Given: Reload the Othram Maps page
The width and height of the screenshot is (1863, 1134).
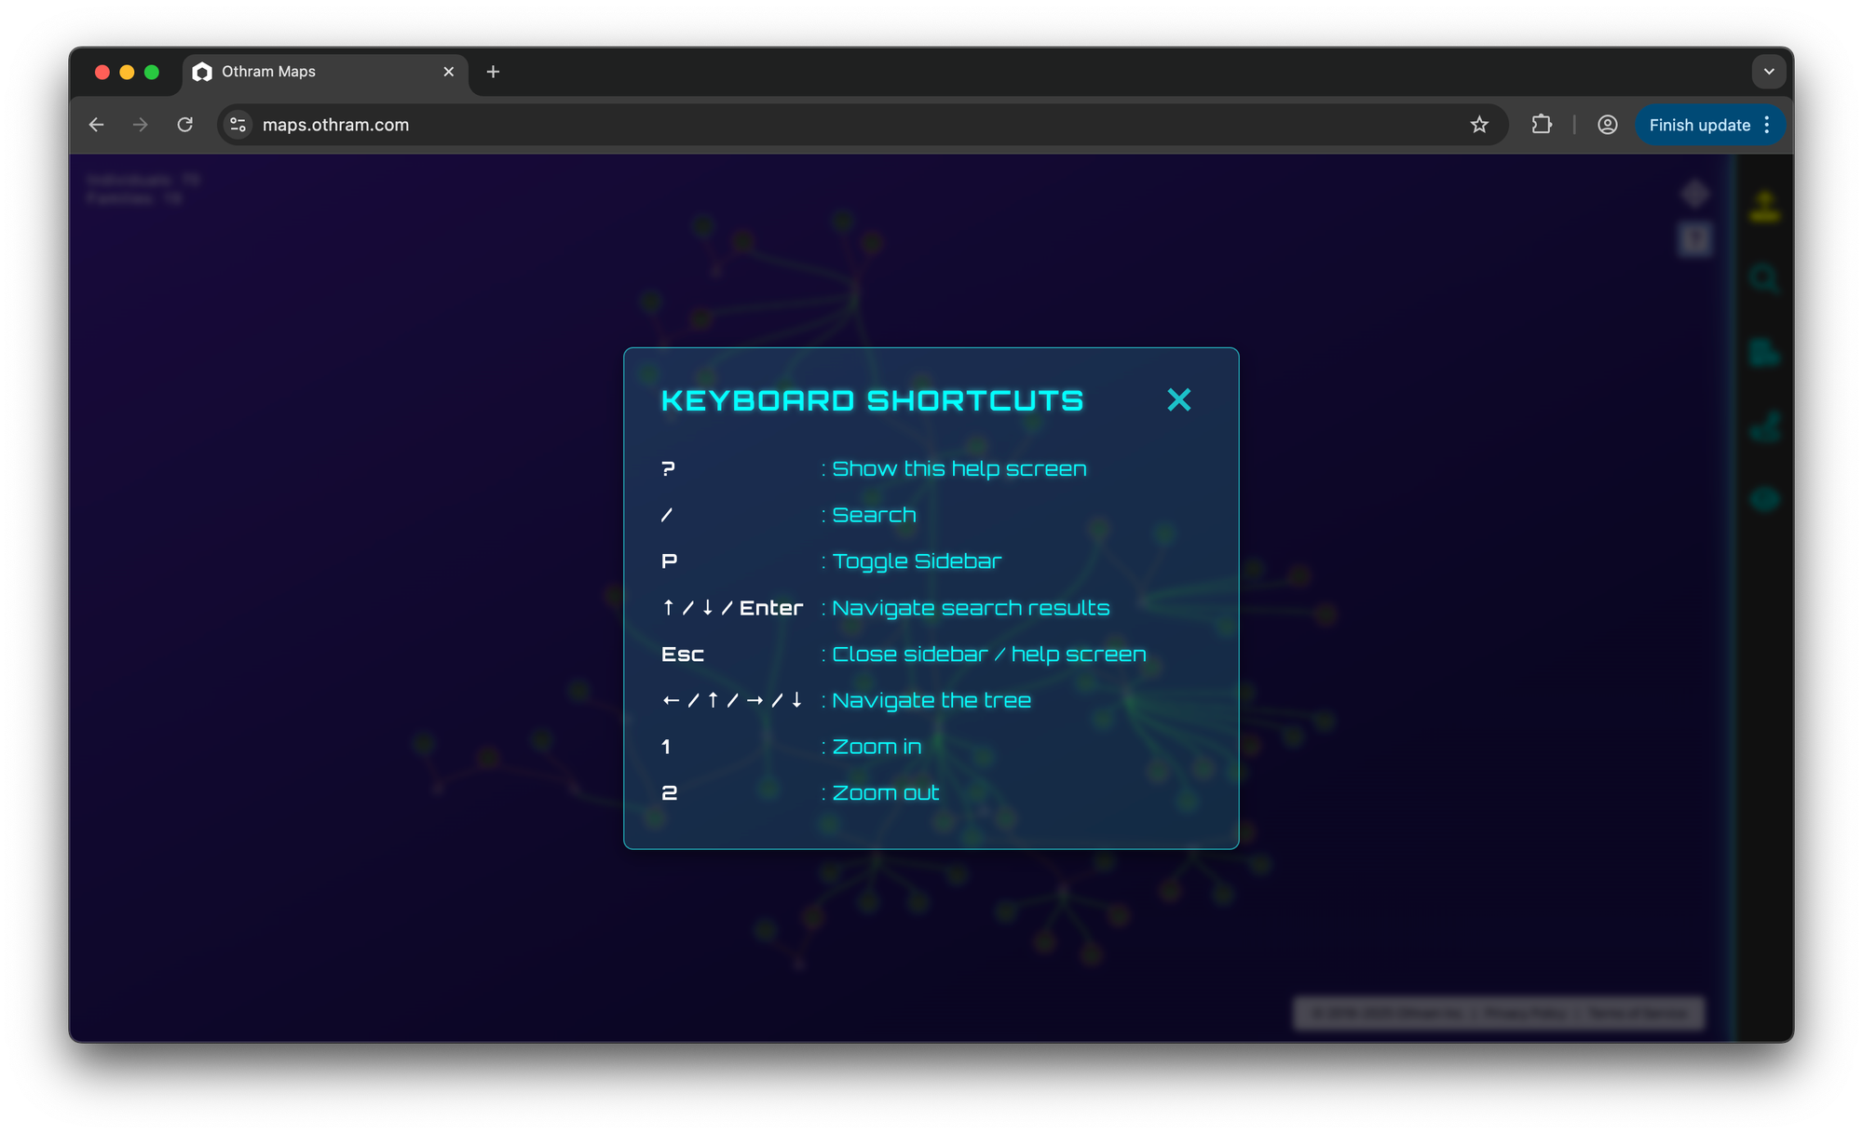Looking at the screenshot, I should 185,125.
